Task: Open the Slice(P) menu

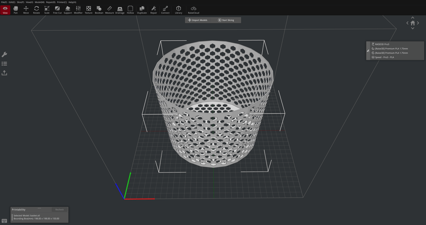Action: pyautogui.click(x=21, y=2)
